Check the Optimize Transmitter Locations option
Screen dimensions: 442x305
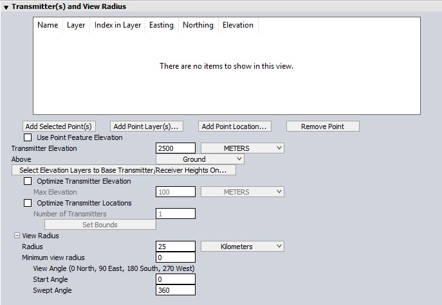click(28, 203)
